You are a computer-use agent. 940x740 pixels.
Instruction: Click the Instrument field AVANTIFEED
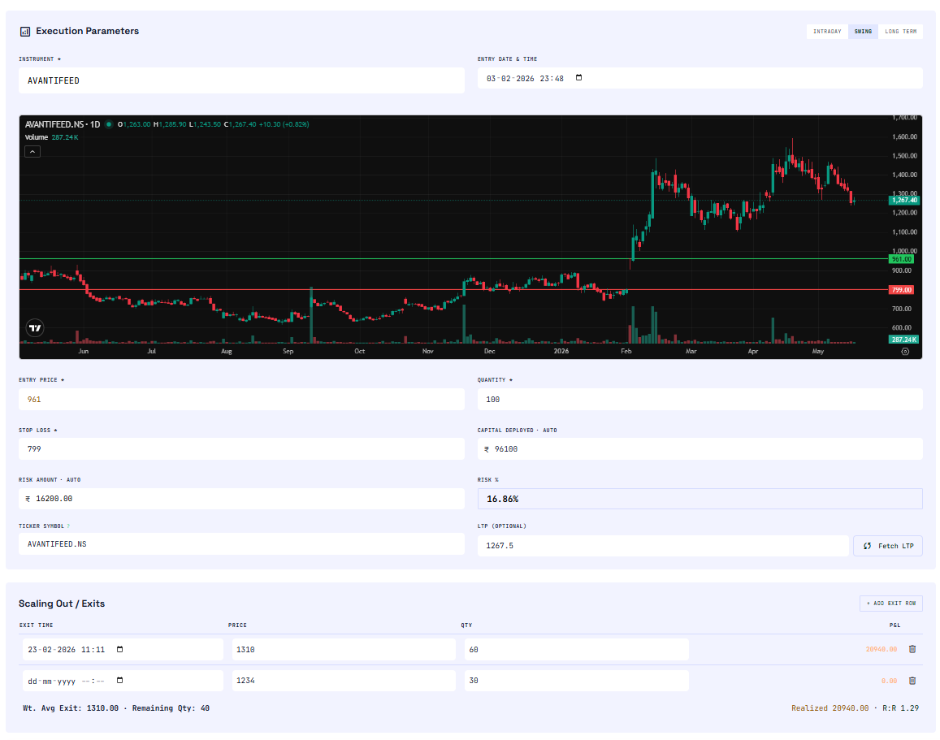241,80
